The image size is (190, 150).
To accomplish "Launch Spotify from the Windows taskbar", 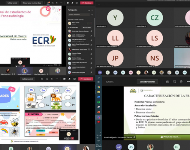I will (x=99, y=102).
